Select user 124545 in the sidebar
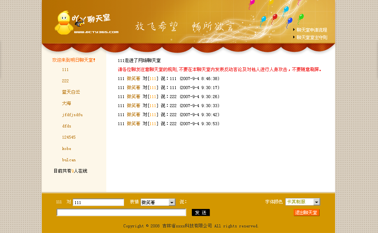378x233 pixels. 69,138
